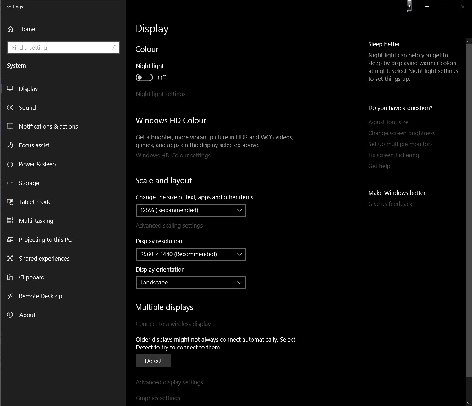Image resolution: width=472 pixels, height=406 pixels.
Task: Click the Clipboard icon in sidebar
Action: click(10, 277)
